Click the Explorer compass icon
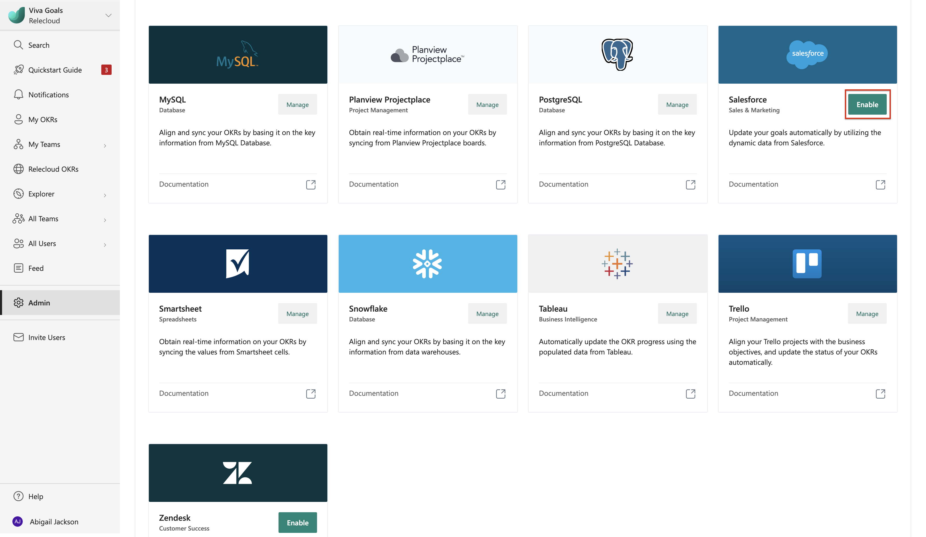 click(18, 194)
